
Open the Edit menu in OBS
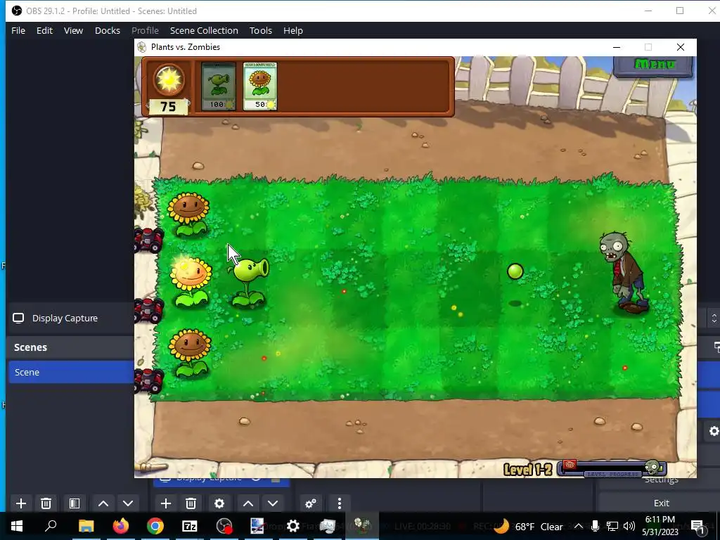pos(44,30)
